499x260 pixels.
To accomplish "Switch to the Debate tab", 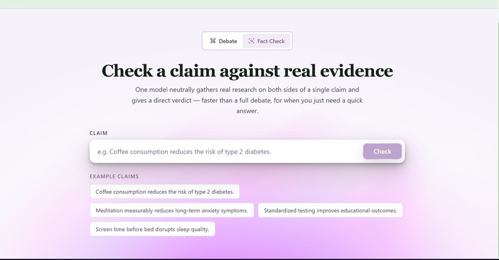I will tap(223, 41).
